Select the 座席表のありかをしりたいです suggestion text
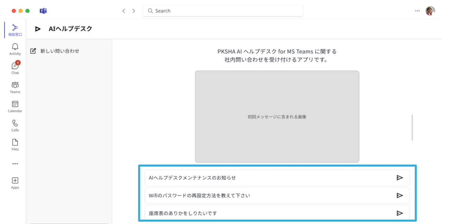Screen dimensions: 461x224 [183, 213]
